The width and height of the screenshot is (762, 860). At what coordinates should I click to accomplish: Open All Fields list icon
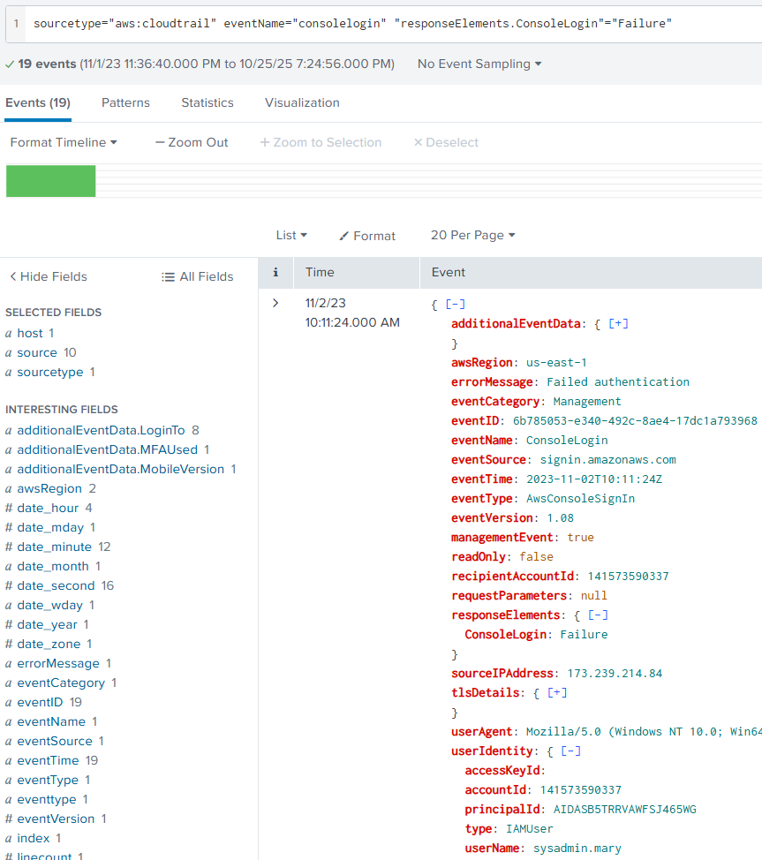click(168, 276)
